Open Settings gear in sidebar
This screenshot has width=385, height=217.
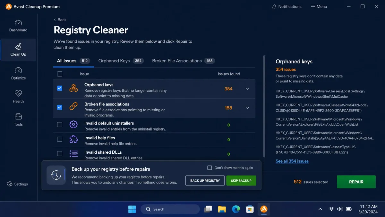coord(18,184)
